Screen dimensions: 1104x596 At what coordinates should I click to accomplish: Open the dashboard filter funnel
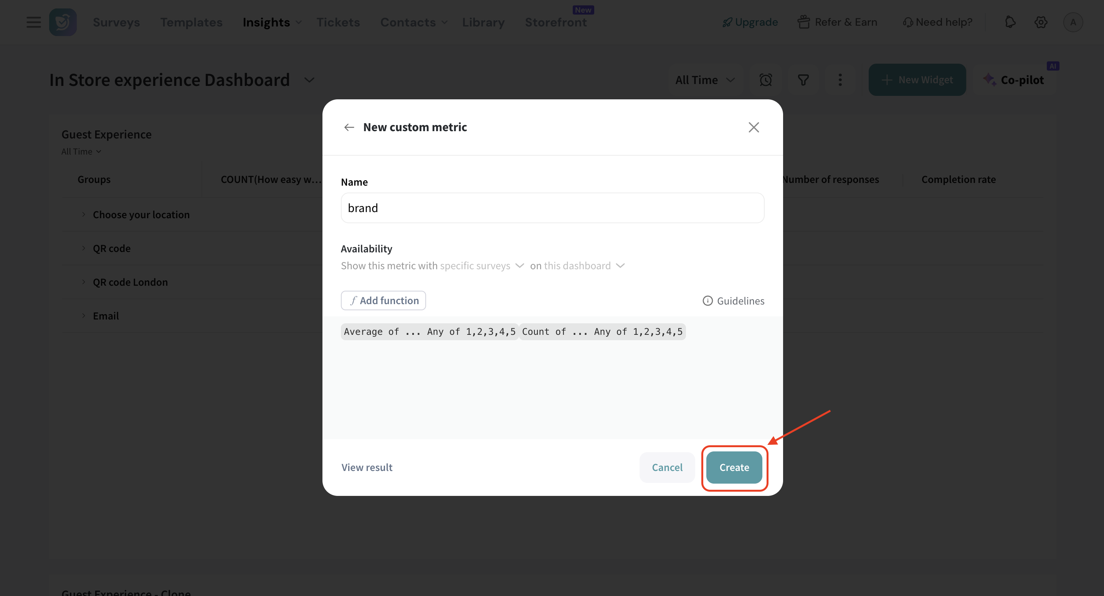(x=803, y=80)
